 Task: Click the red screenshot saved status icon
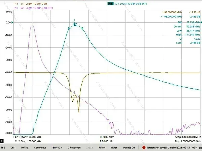[x=144, y=148]
